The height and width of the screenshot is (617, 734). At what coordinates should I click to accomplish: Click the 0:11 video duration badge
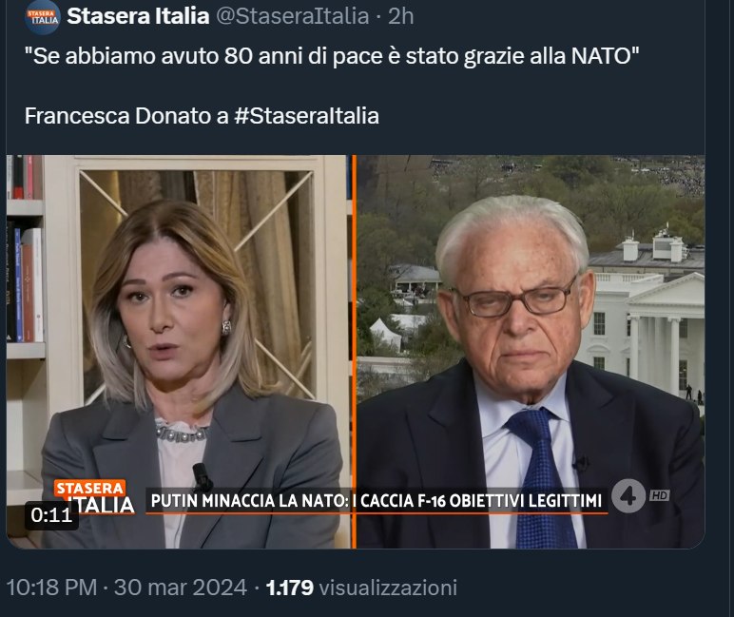51,515
